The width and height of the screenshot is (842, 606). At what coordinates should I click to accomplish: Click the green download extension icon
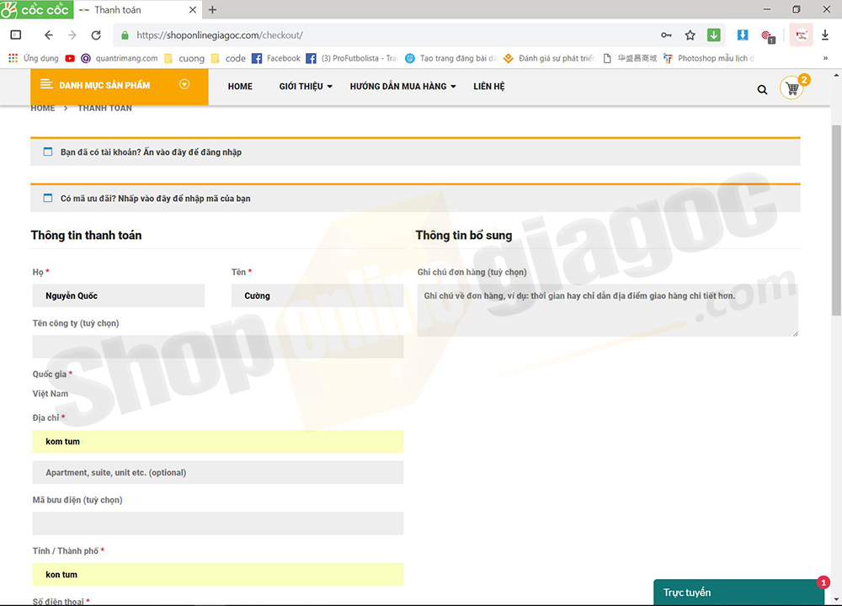pyautogui.click(x=713, y=35)
